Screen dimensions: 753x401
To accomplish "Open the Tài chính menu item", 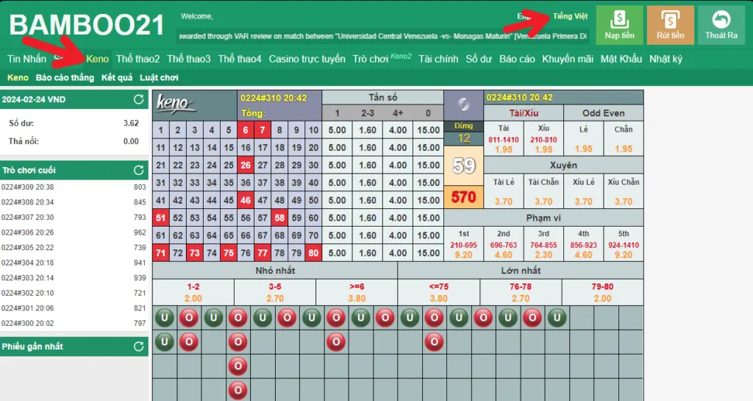I will pos(438,59).
